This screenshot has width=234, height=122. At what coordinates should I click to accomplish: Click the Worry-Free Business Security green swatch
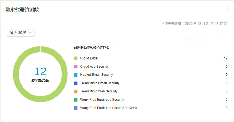[x=76, y=100]
